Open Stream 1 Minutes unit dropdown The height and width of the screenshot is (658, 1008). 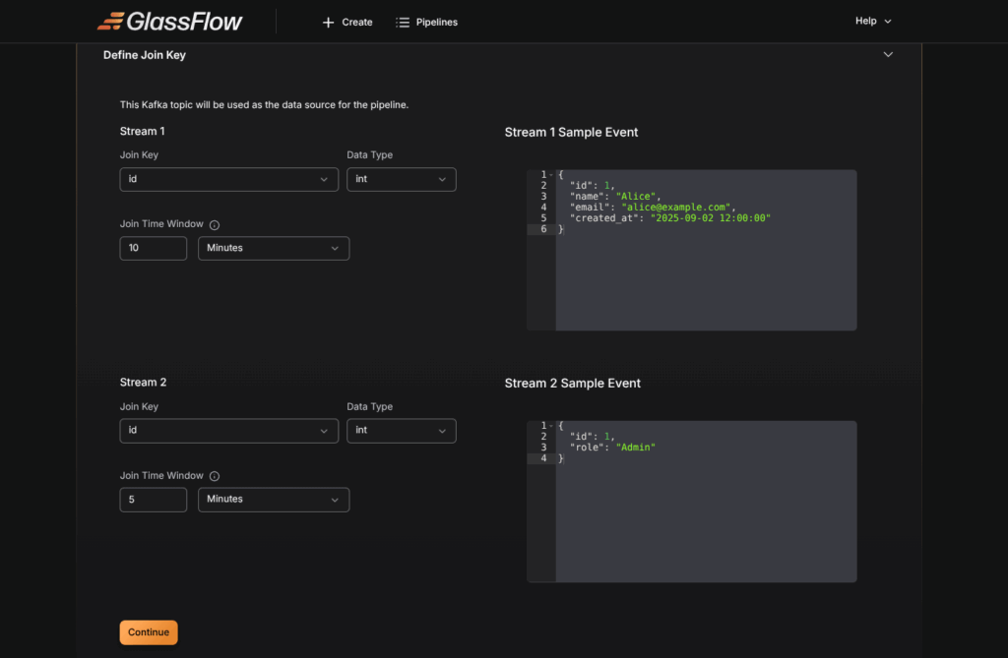coord(273,248)
